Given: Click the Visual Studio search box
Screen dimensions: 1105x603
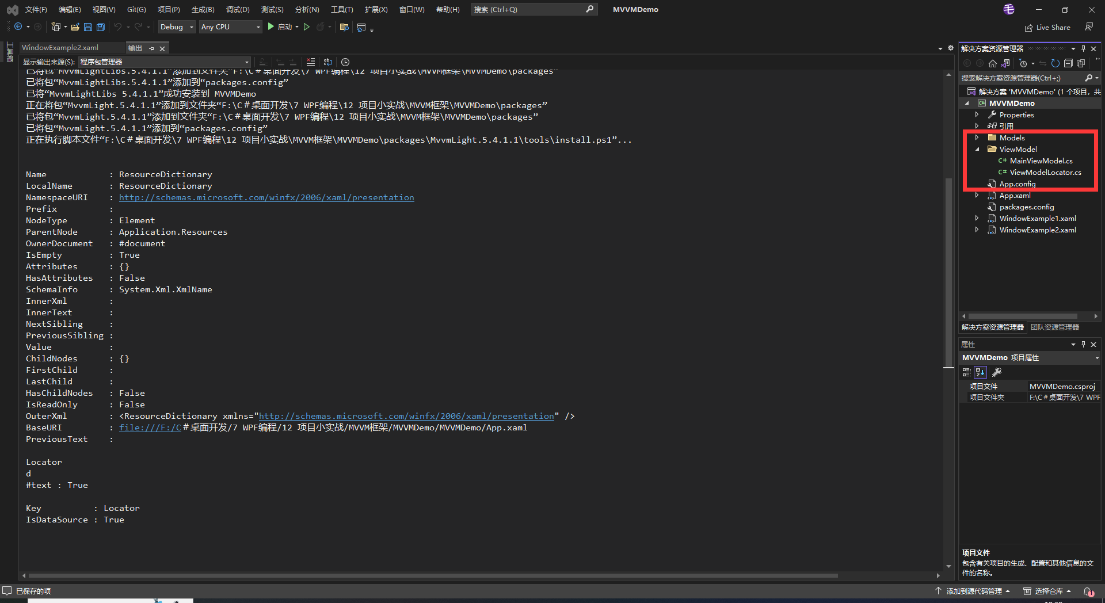Looking at the screenshot, I should [x=534, y=9].
